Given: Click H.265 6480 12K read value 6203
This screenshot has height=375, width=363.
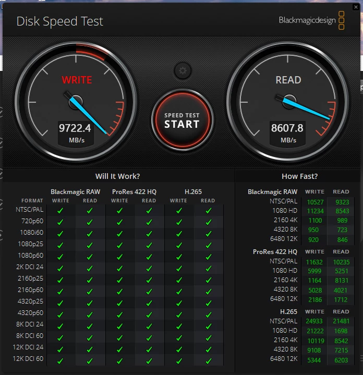Looking at the screenshot, I should coord(341,360).
